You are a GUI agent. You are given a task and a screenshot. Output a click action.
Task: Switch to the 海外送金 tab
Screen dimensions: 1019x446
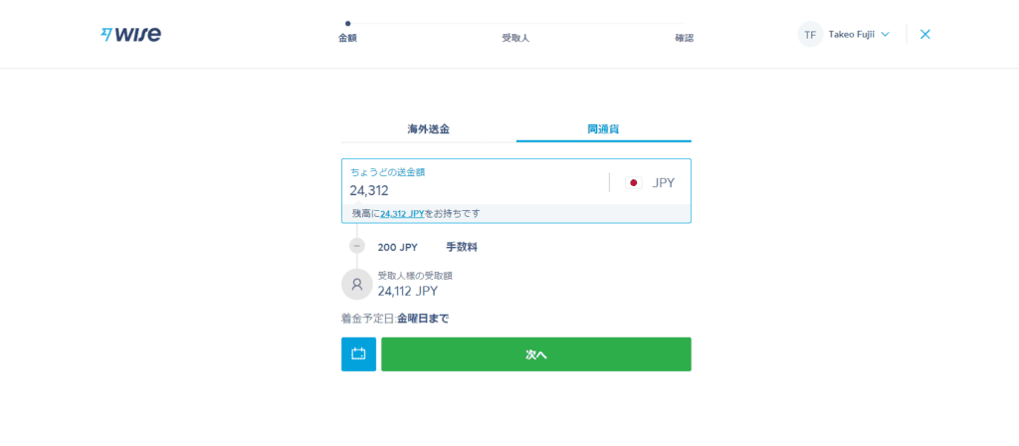[x=428, y=128]
